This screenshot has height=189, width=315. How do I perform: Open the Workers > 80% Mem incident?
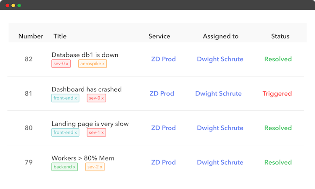click(83, 158)
